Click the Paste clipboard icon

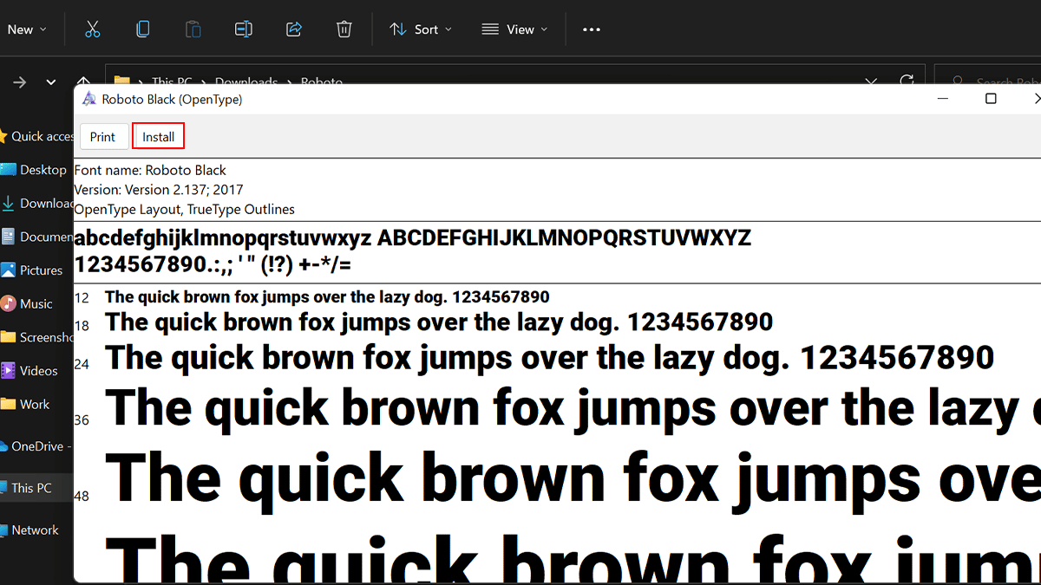(193, 29)
